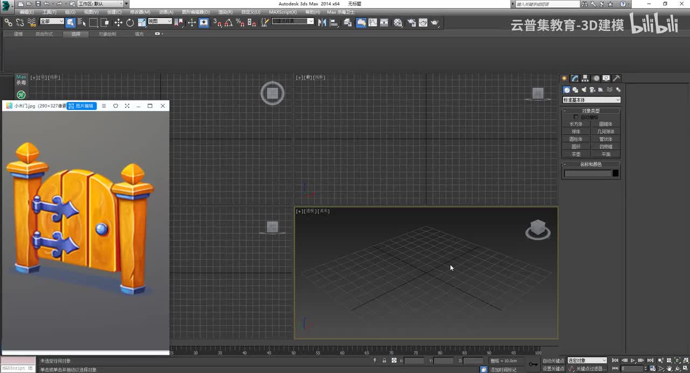Select the Lights category icon
690x373 pixels.
[584, 90]
